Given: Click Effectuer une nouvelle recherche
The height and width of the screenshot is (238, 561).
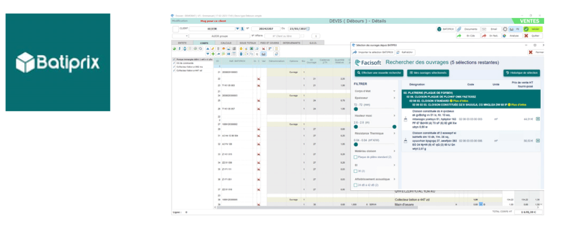Looking at the screenshot, I should point(379,73).
